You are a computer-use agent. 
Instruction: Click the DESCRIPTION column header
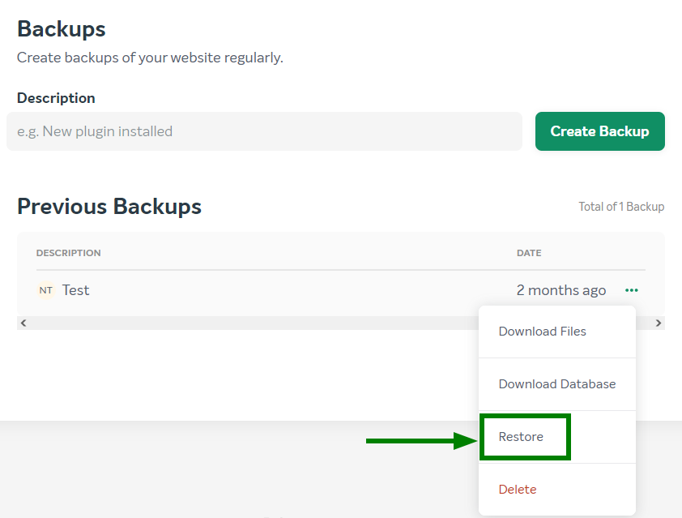click(68, 253)
